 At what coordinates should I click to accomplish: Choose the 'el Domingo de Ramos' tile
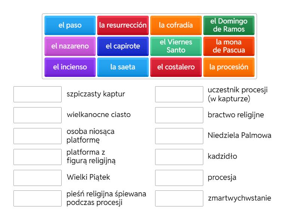point(229,25)
